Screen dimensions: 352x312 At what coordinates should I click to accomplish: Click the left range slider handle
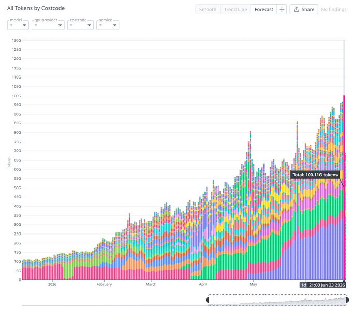click(x=208, y=300)
